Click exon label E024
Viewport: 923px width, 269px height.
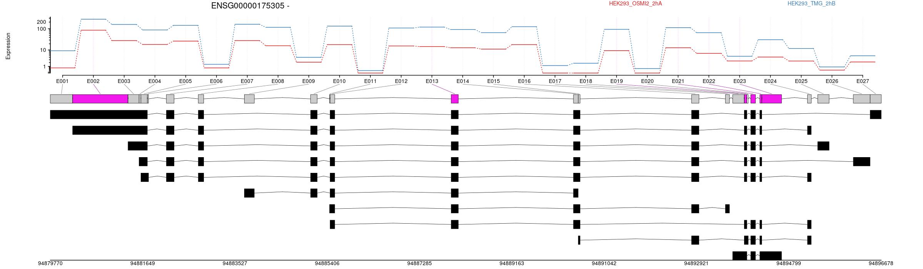[x=770, y=81]
